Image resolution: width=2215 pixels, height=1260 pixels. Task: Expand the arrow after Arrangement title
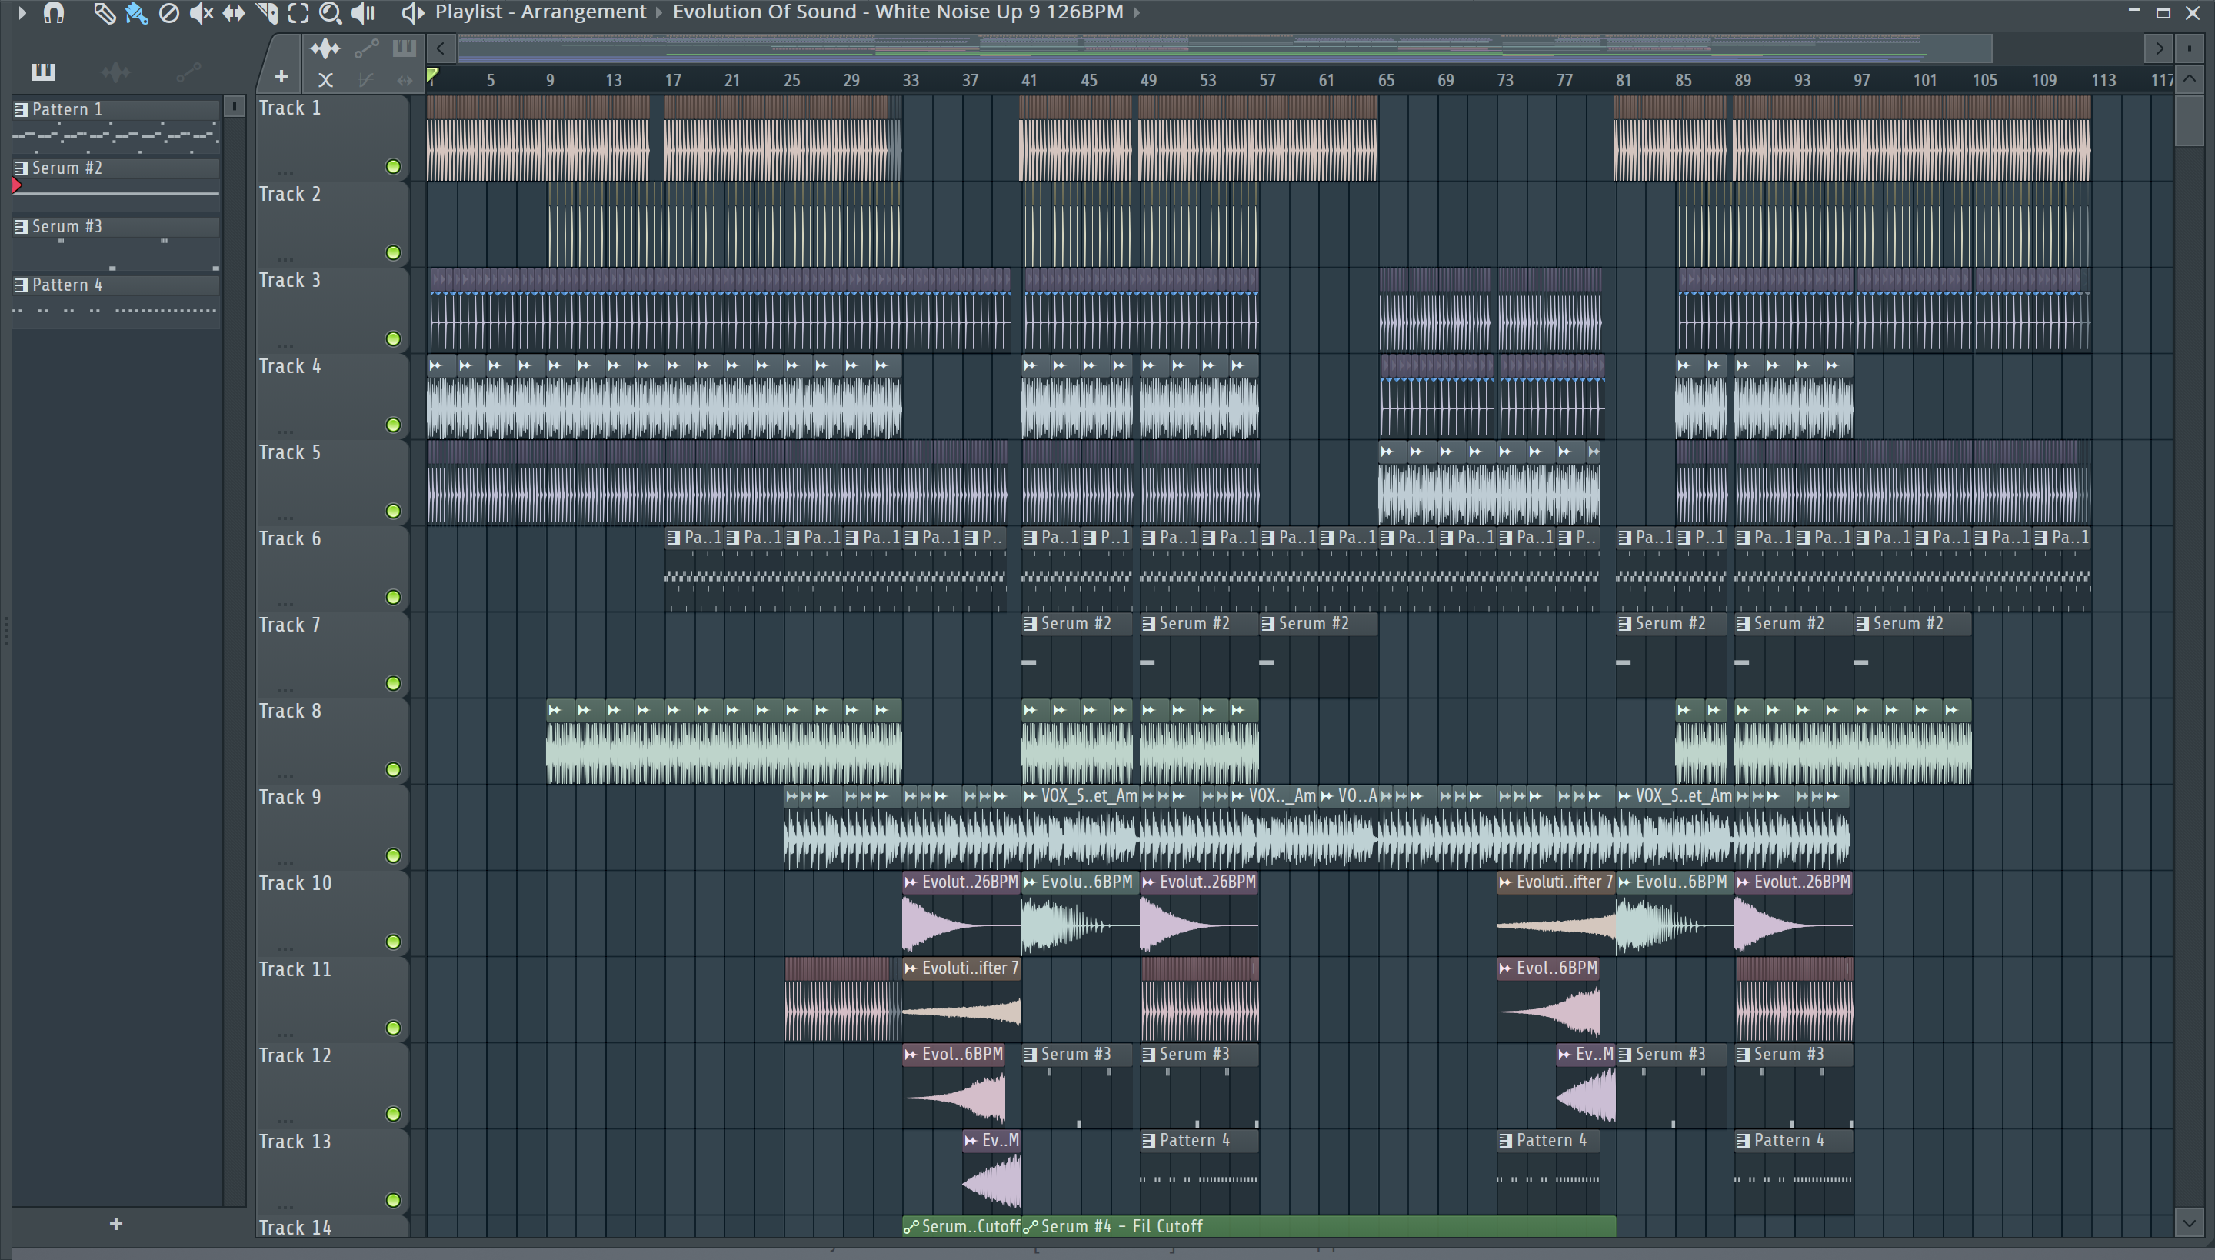tap(659, 13)
